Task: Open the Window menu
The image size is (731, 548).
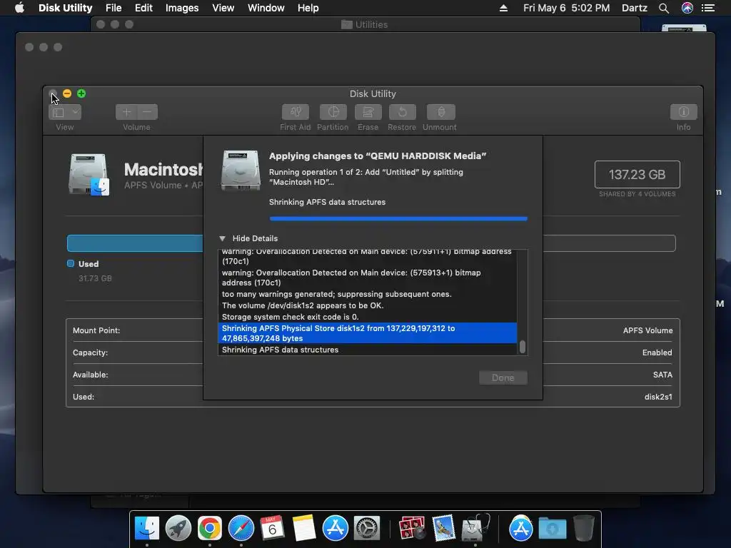Action: [x=266, y=8]
